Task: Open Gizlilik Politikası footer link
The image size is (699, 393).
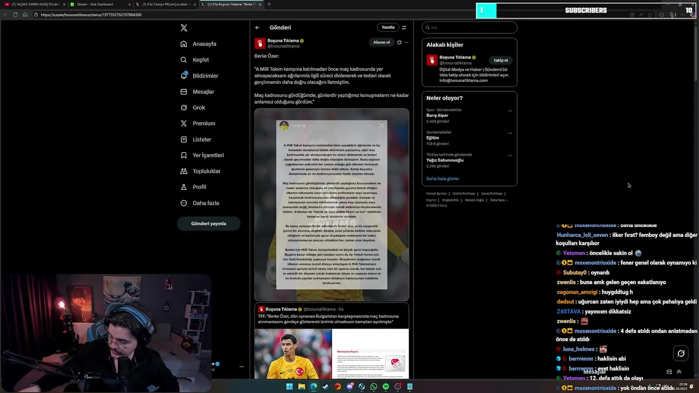Action: click(464, 194)
